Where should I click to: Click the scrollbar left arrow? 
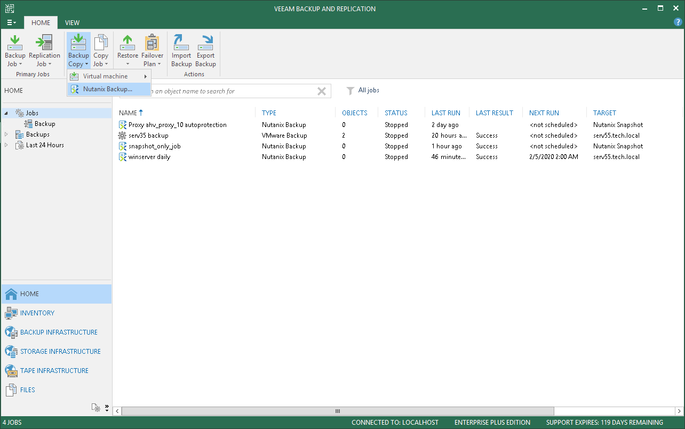click(117, 411)
